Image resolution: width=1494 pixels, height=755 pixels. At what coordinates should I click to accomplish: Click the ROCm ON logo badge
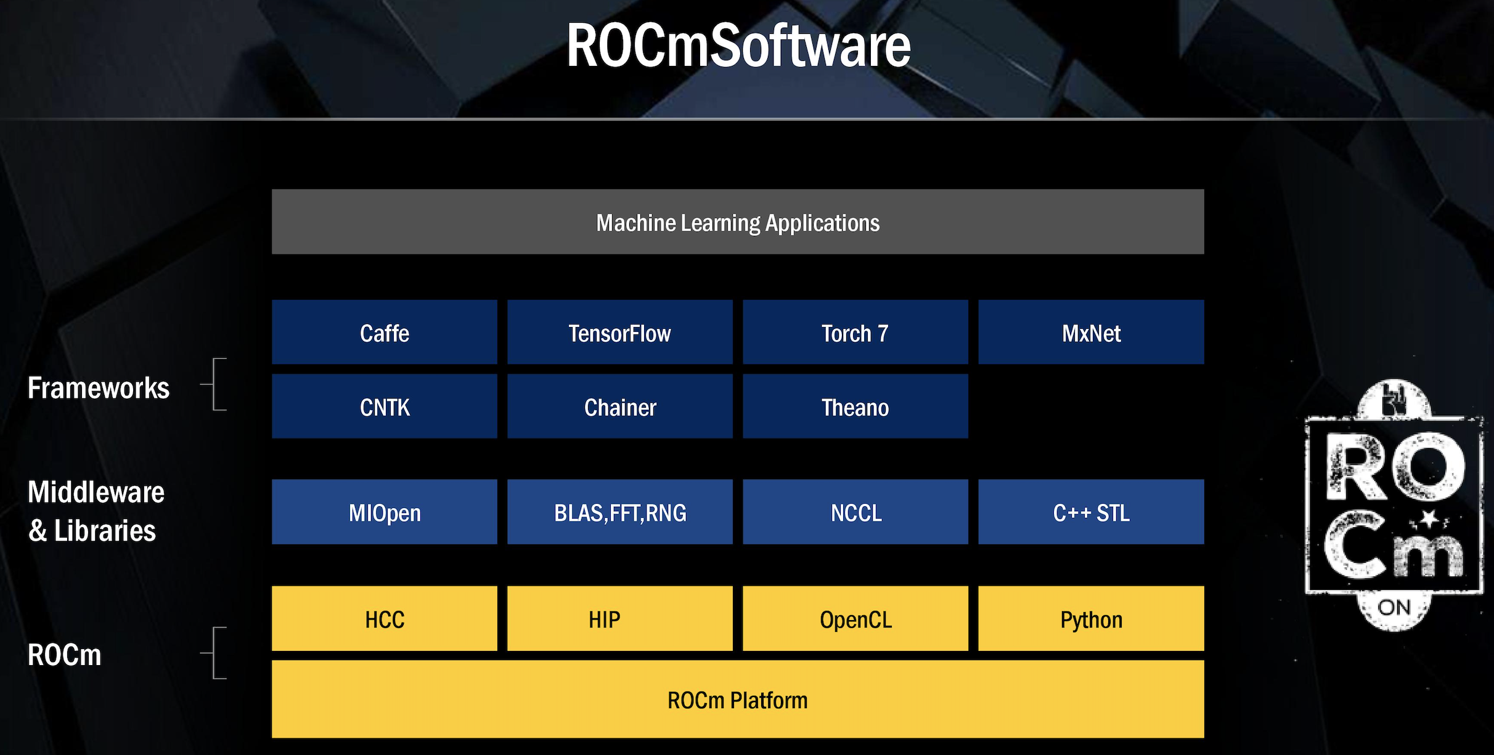coord(1394,505)
